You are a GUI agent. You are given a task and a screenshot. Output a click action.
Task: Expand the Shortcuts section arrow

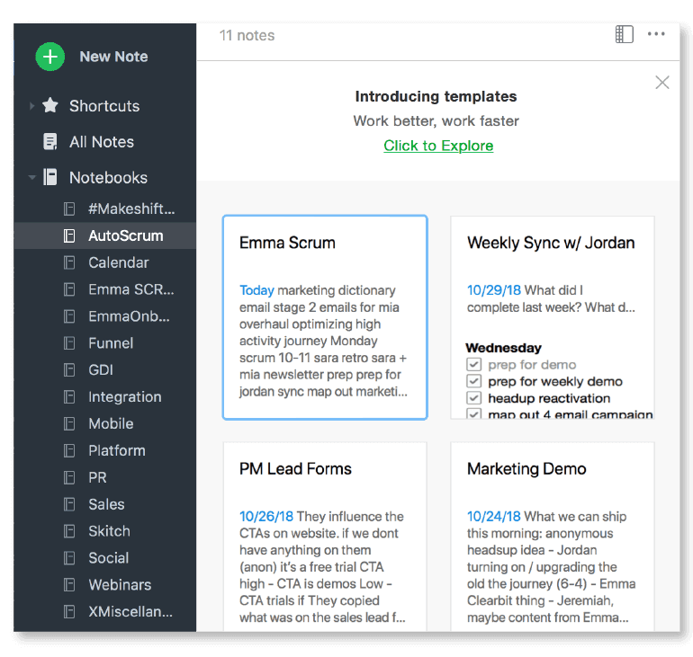tap(32, 106)
